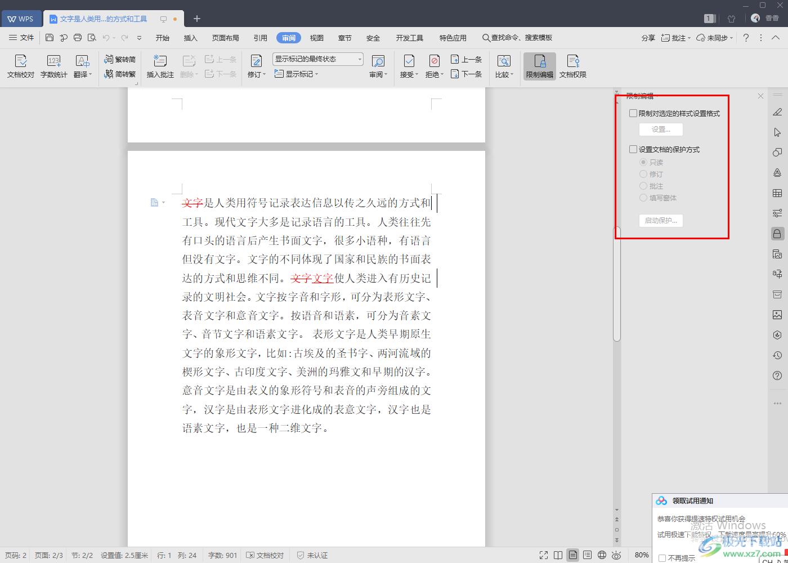
Task: Open the 文件 menu
Action: [x=21, y=38]
